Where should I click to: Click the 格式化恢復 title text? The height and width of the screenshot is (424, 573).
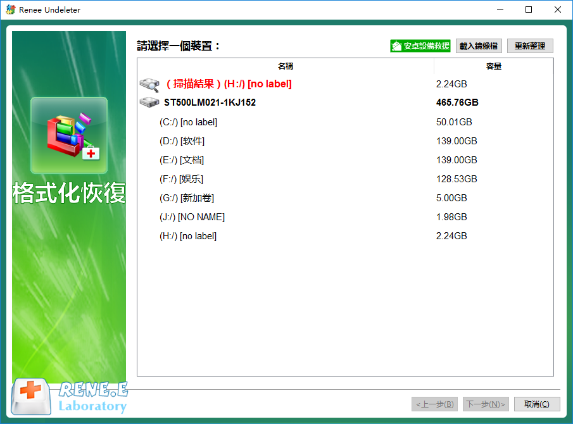tap(69, 193)
